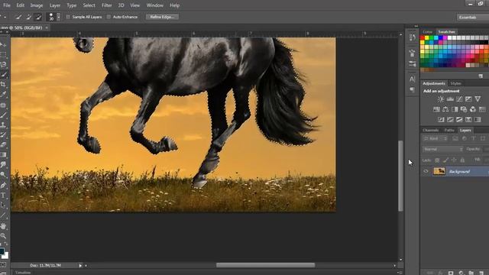Open the status bar Doc info arrow
This screenshot has width=489, height=275.
click(x=80, y=266)
